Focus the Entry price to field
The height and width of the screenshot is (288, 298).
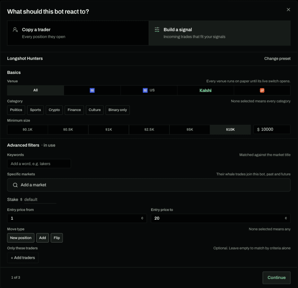[221, 218]
